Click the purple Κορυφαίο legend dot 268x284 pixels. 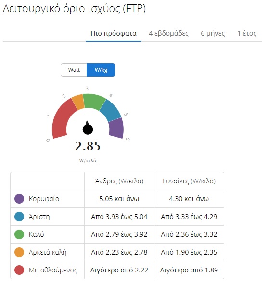tap(19, 199)
